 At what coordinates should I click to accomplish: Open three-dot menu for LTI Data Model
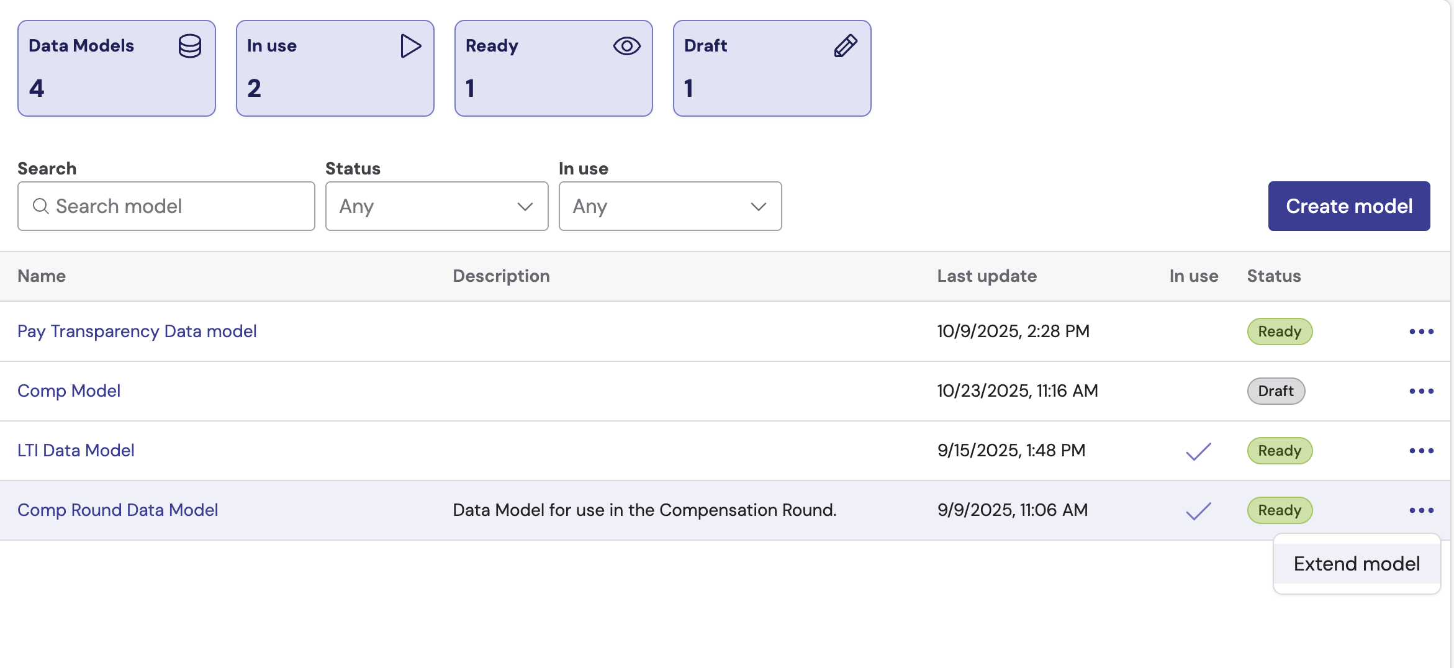point(1421,451)
